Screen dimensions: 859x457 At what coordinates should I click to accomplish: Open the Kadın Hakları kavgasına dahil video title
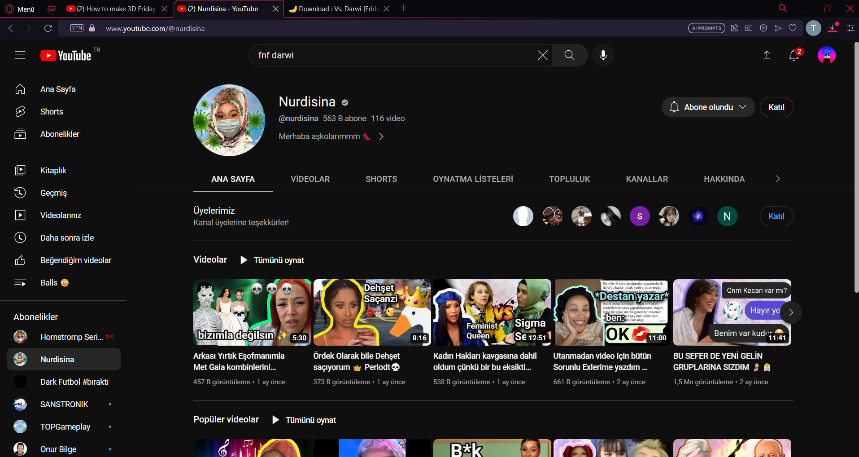click(485, 361)
